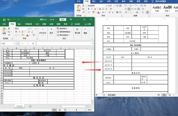This screenshot has width=178, height=116.
Task: Open the 对齐方式 alignment group in Excel
Action: click(43, 31)
